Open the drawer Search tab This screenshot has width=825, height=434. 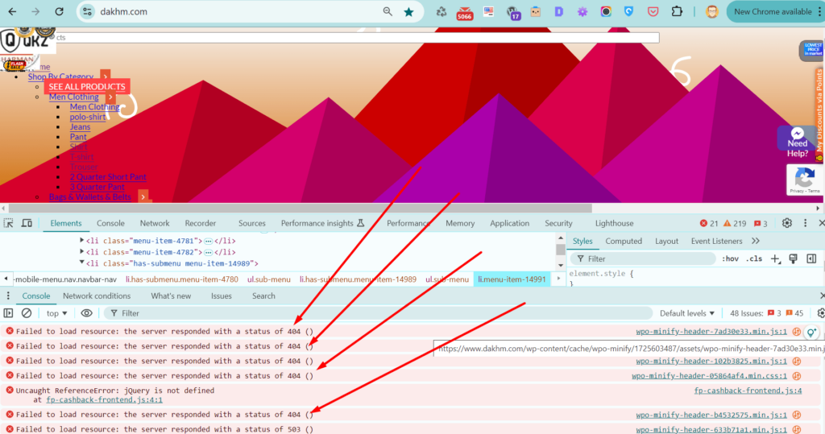pos(263,296)
